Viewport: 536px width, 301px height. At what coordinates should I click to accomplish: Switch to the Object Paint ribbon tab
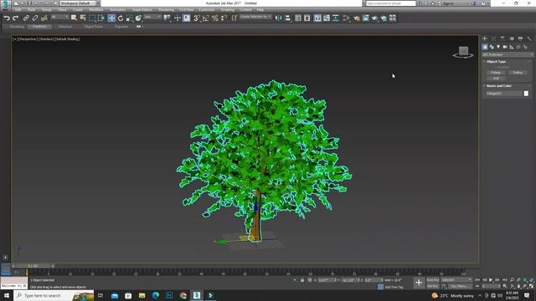93,26
